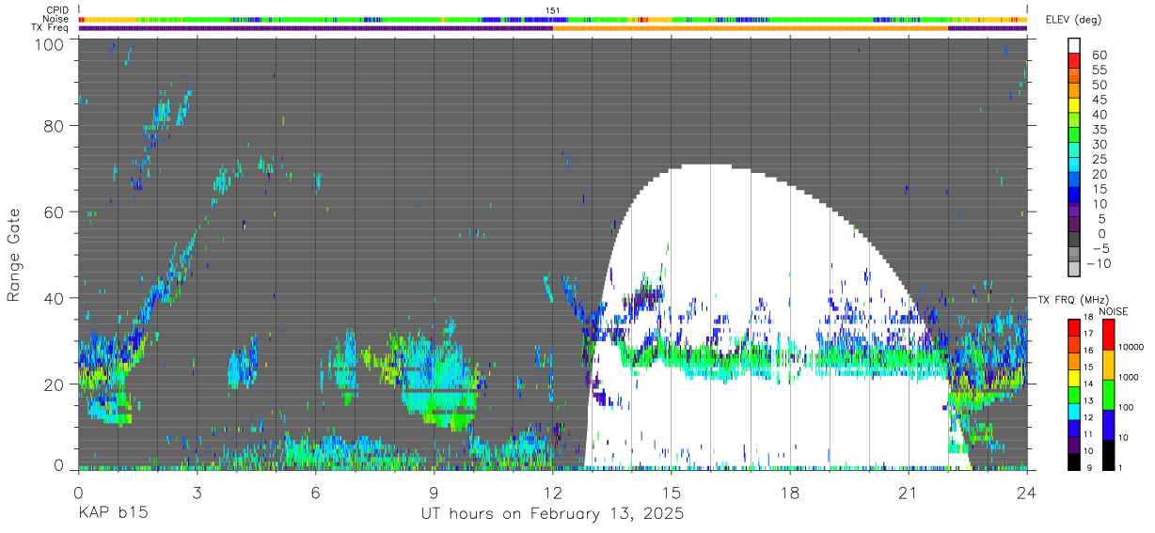This screenshot has width=1155, height=533.
Task: Click the TX Freq row label
Action: tap(51, 27)
